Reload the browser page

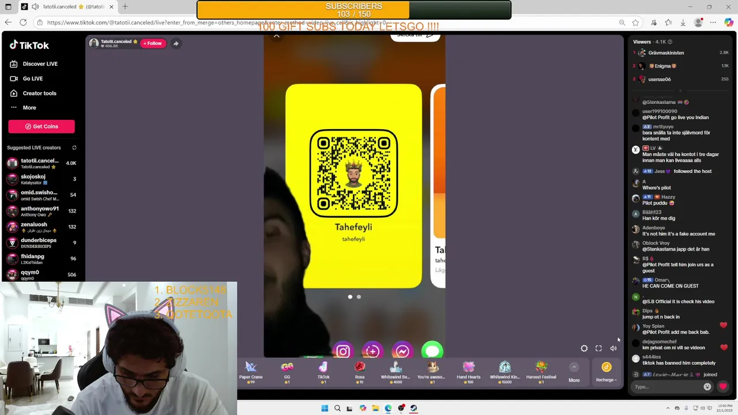23,22
